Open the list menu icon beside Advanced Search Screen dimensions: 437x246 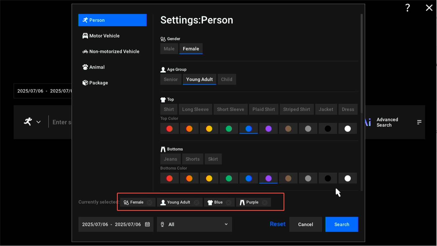(419, 122)
